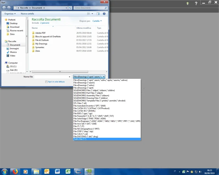The width and height of the screenshot is (219, 175).
Task: Click the back navigation arrow
Action: tap(4, 8)
